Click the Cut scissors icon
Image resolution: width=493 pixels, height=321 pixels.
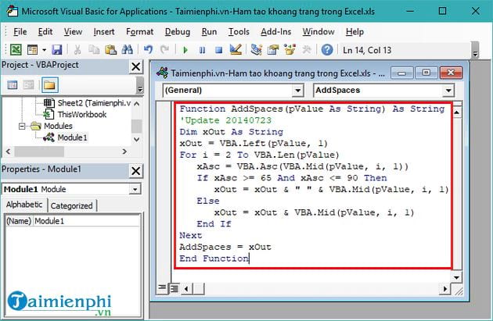pyautogui.click(x=77, y=49)
